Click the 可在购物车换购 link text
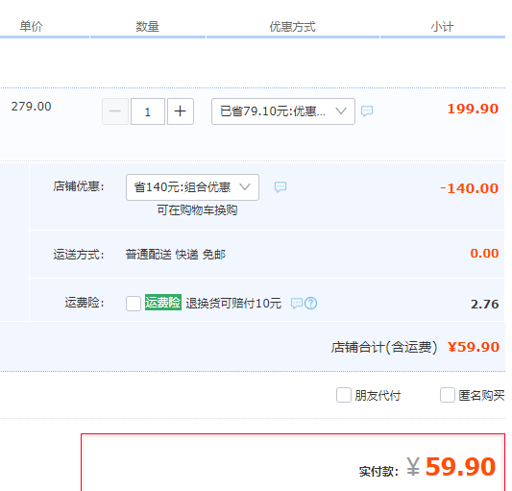512x491 pixels. click(197, 209)
